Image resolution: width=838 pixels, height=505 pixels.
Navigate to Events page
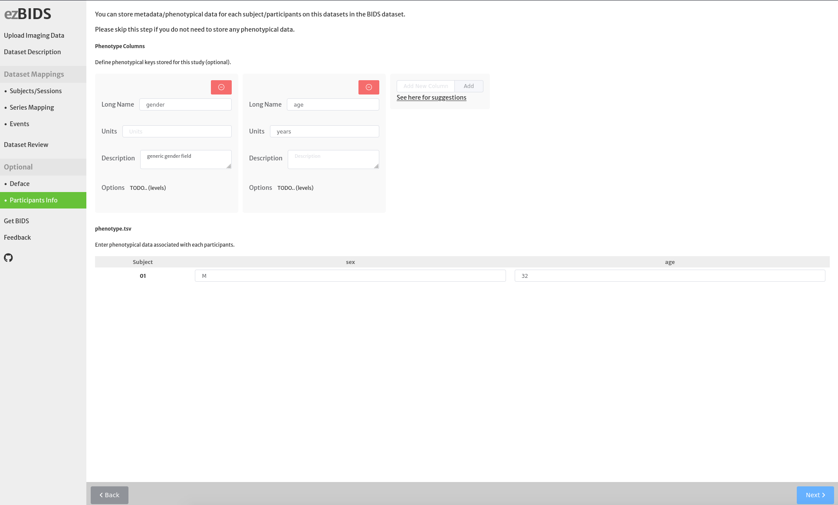[20, 124]
